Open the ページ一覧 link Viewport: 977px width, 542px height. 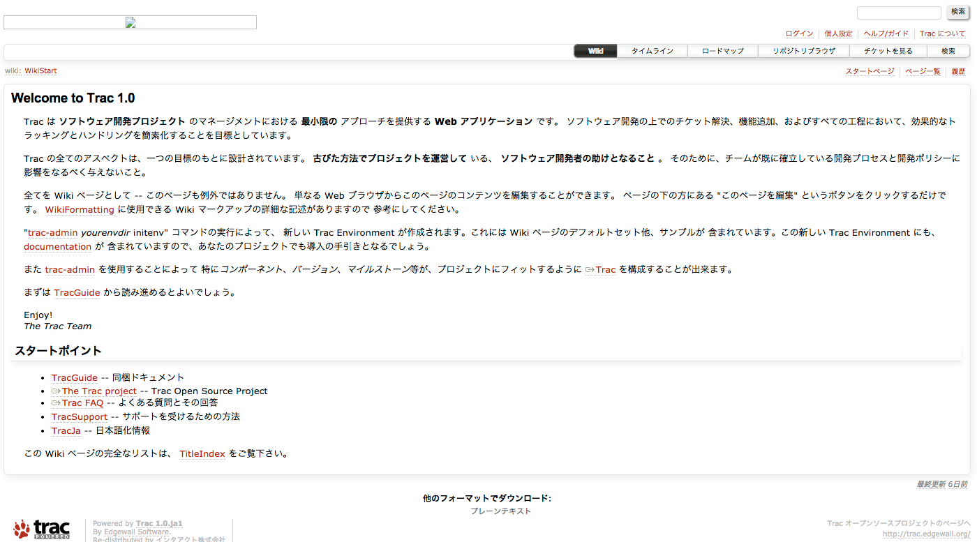[923, 71]
